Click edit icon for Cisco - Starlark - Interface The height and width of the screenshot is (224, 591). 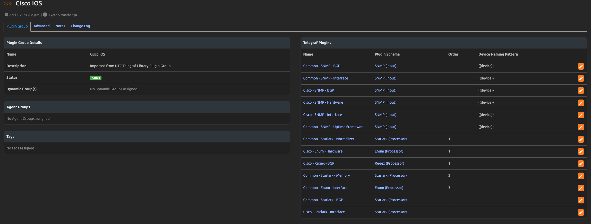pyautogui.click(x=581, y=212)
